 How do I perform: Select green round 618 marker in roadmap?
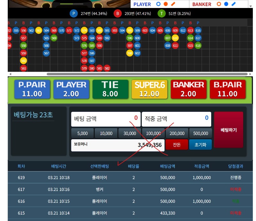198,46
